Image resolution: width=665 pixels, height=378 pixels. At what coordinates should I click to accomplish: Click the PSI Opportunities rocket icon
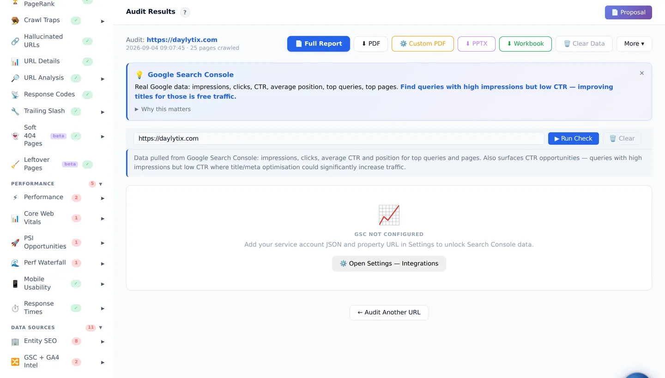[x=15, y=242]
